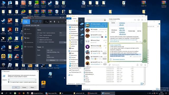Viewport: 169px width, 95px height.
Task: Click Explorer up-one-level arrow
Action: (74, 21)
